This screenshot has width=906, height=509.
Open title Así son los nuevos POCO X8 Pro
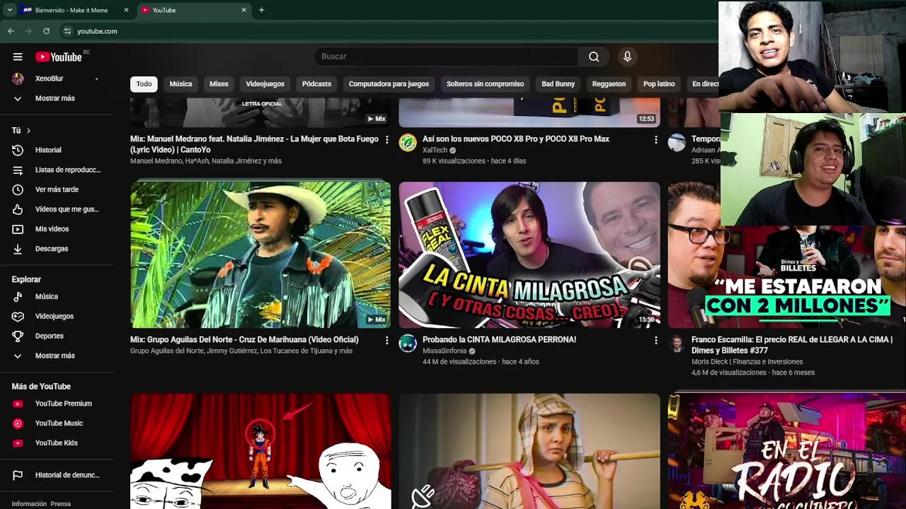tap(515, 139)
